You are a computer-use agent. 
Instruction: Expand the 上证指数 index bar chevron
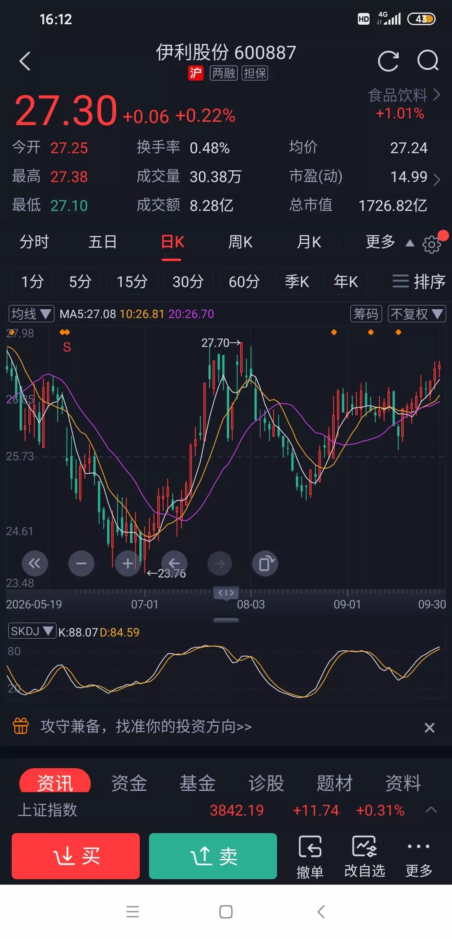click(x=431, y=810)
